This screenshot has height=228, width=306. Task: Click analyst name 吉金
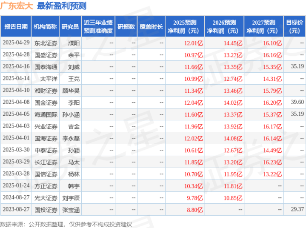74,126
